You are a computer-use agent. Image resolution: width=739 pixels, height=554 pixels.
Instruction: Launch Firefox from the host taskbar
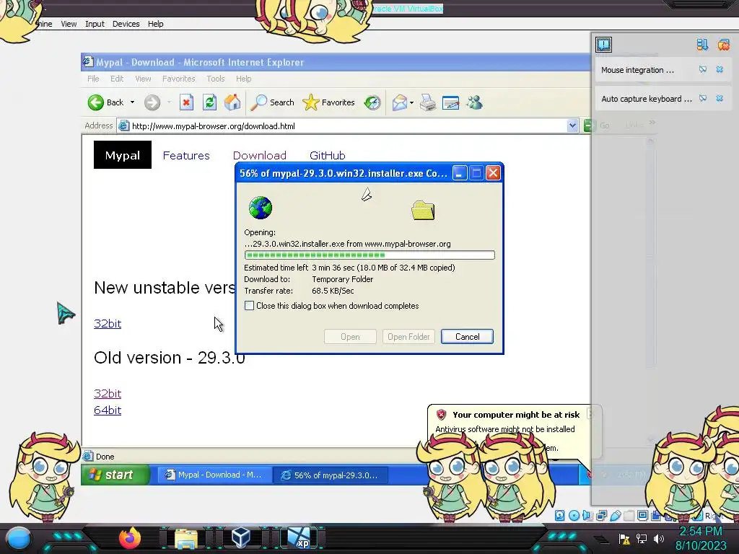point(130,538)
